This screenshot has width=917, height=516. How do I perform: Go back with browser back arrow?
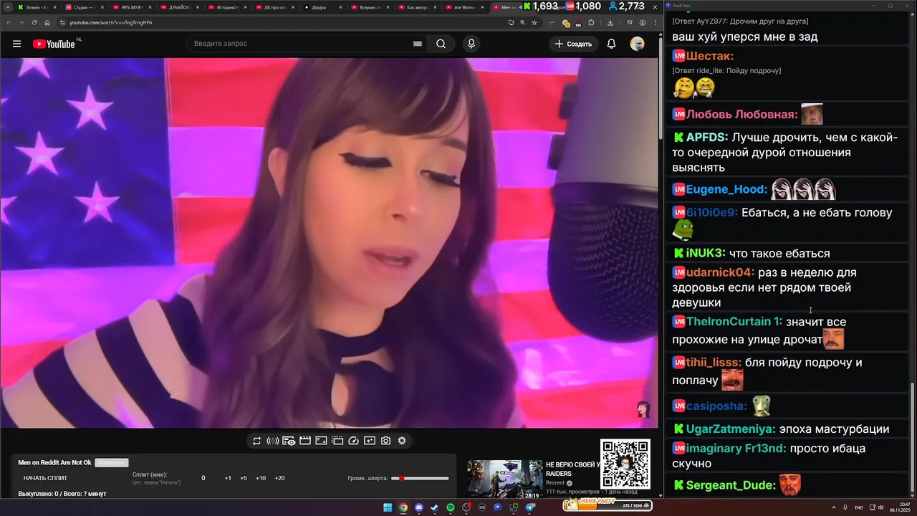click(8, 22)
